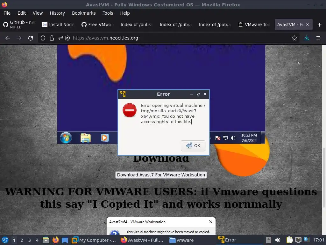The width and height of the screenshot is (326, 245).
Task: Click the address bar URL
Action: (x=105, y=38)
